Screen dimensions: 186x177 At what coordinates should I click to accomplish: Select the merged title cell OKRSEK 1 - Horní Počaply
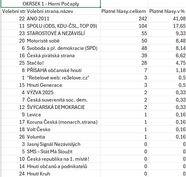(50, 4)
